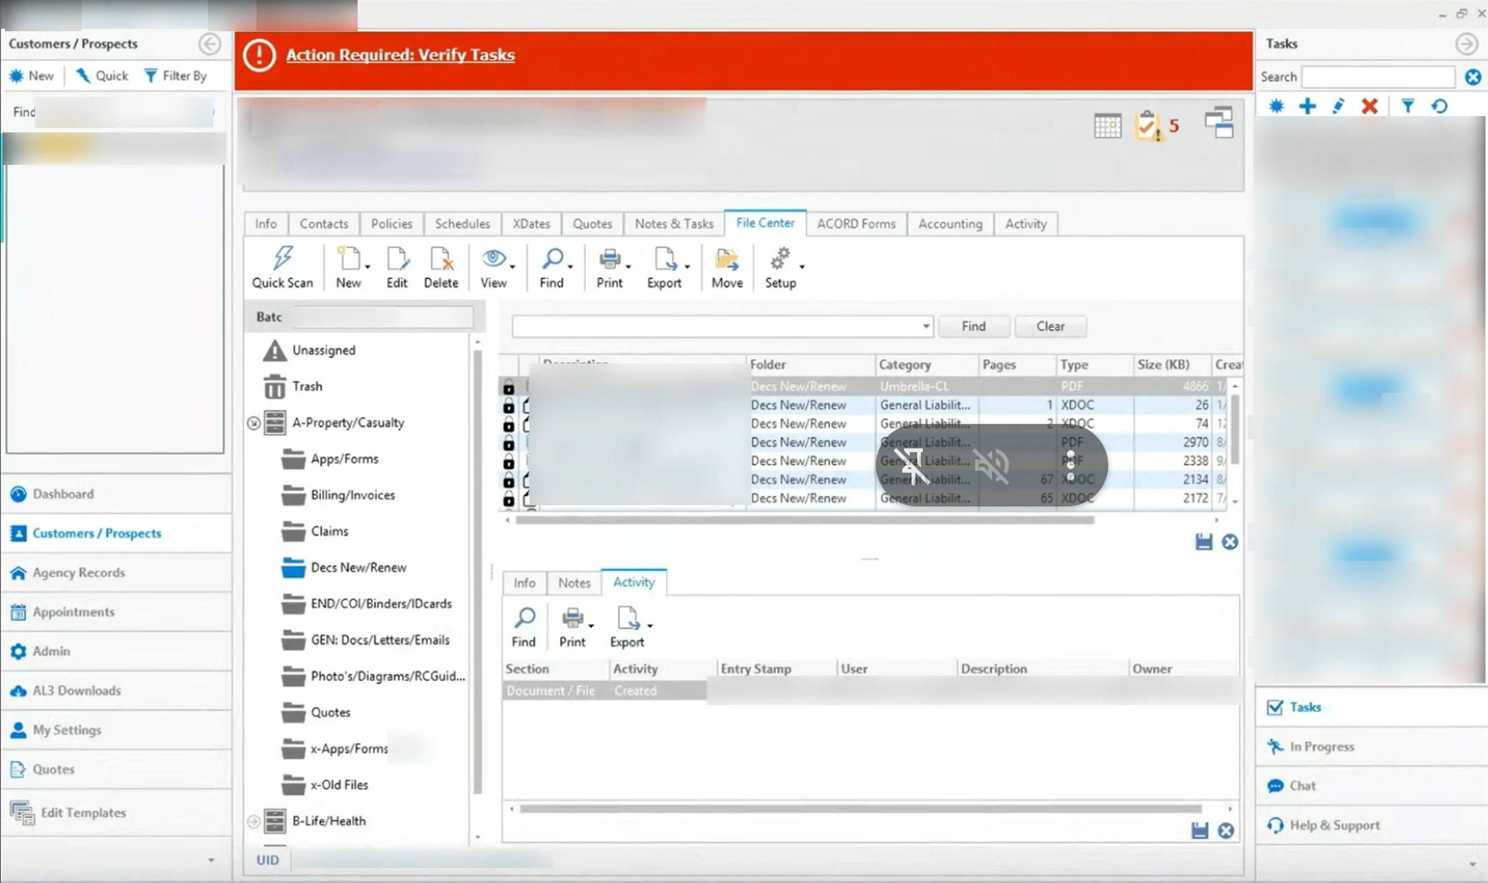Click the filter funnel icon in Tasks toolbar

point(1407,106)
